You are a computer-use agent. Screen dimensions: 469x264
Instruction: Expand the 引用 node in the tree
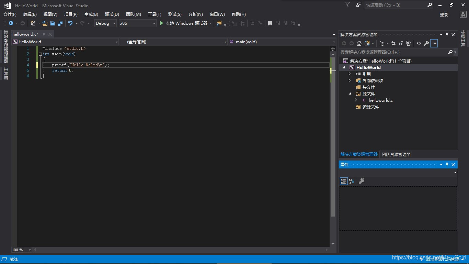click(x=350, y=74)
